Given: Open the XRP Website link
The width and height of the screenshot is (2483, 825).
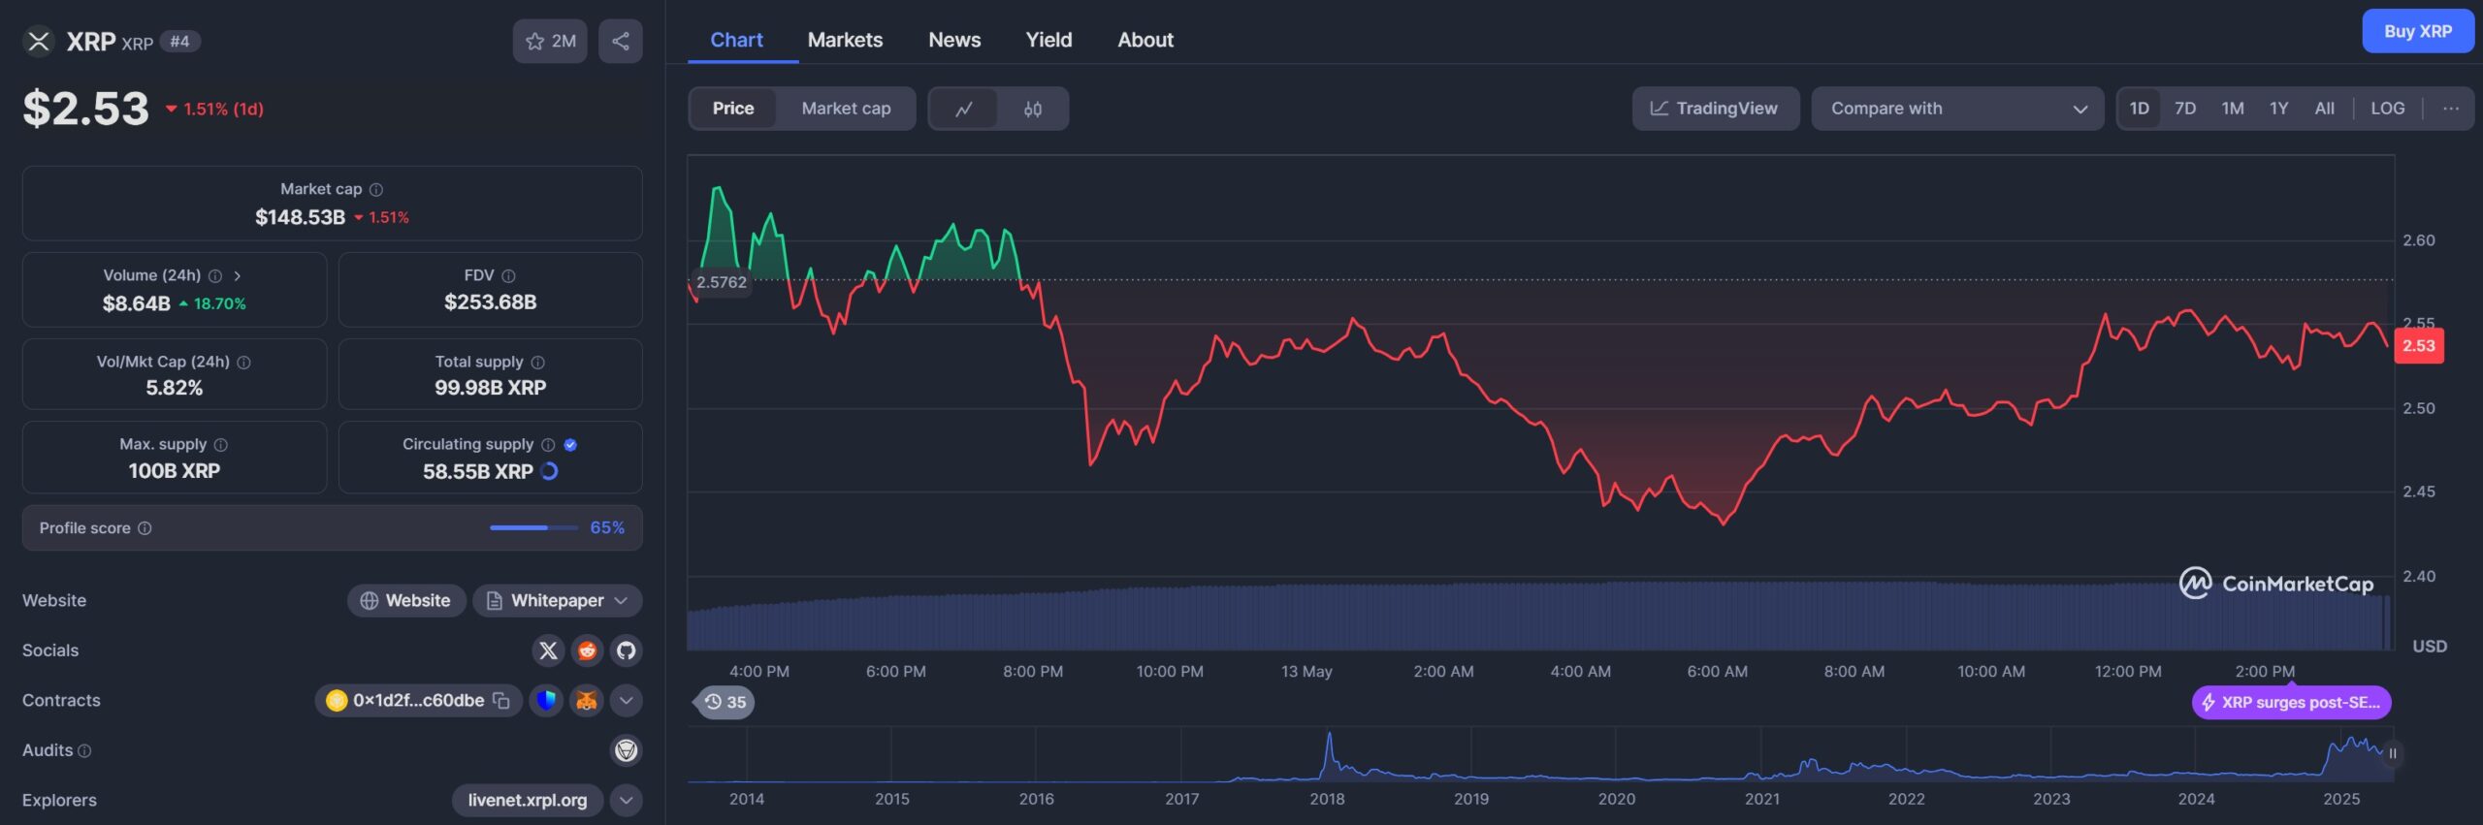Looking at the screenshot, I should tap(406, 601).
